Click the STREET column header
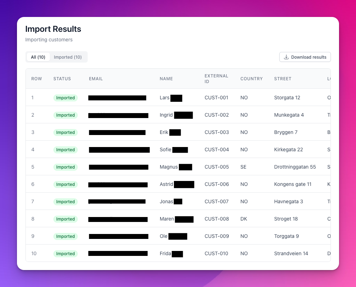This screenshot has height=287, width=356. click(x=283, y=78)
